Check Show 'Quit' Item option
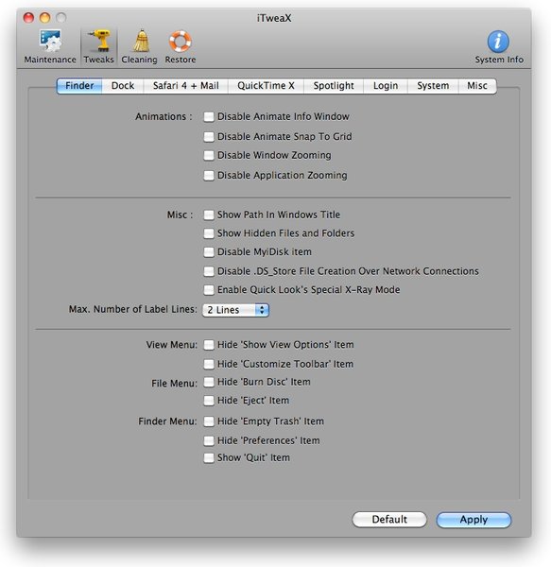Image resolution: width=551 pixels, height=567 pixels. coord(209,458)
